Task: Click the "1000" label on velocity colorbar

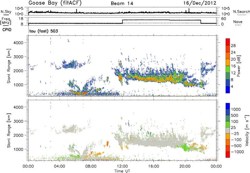Action: (236, 109)
